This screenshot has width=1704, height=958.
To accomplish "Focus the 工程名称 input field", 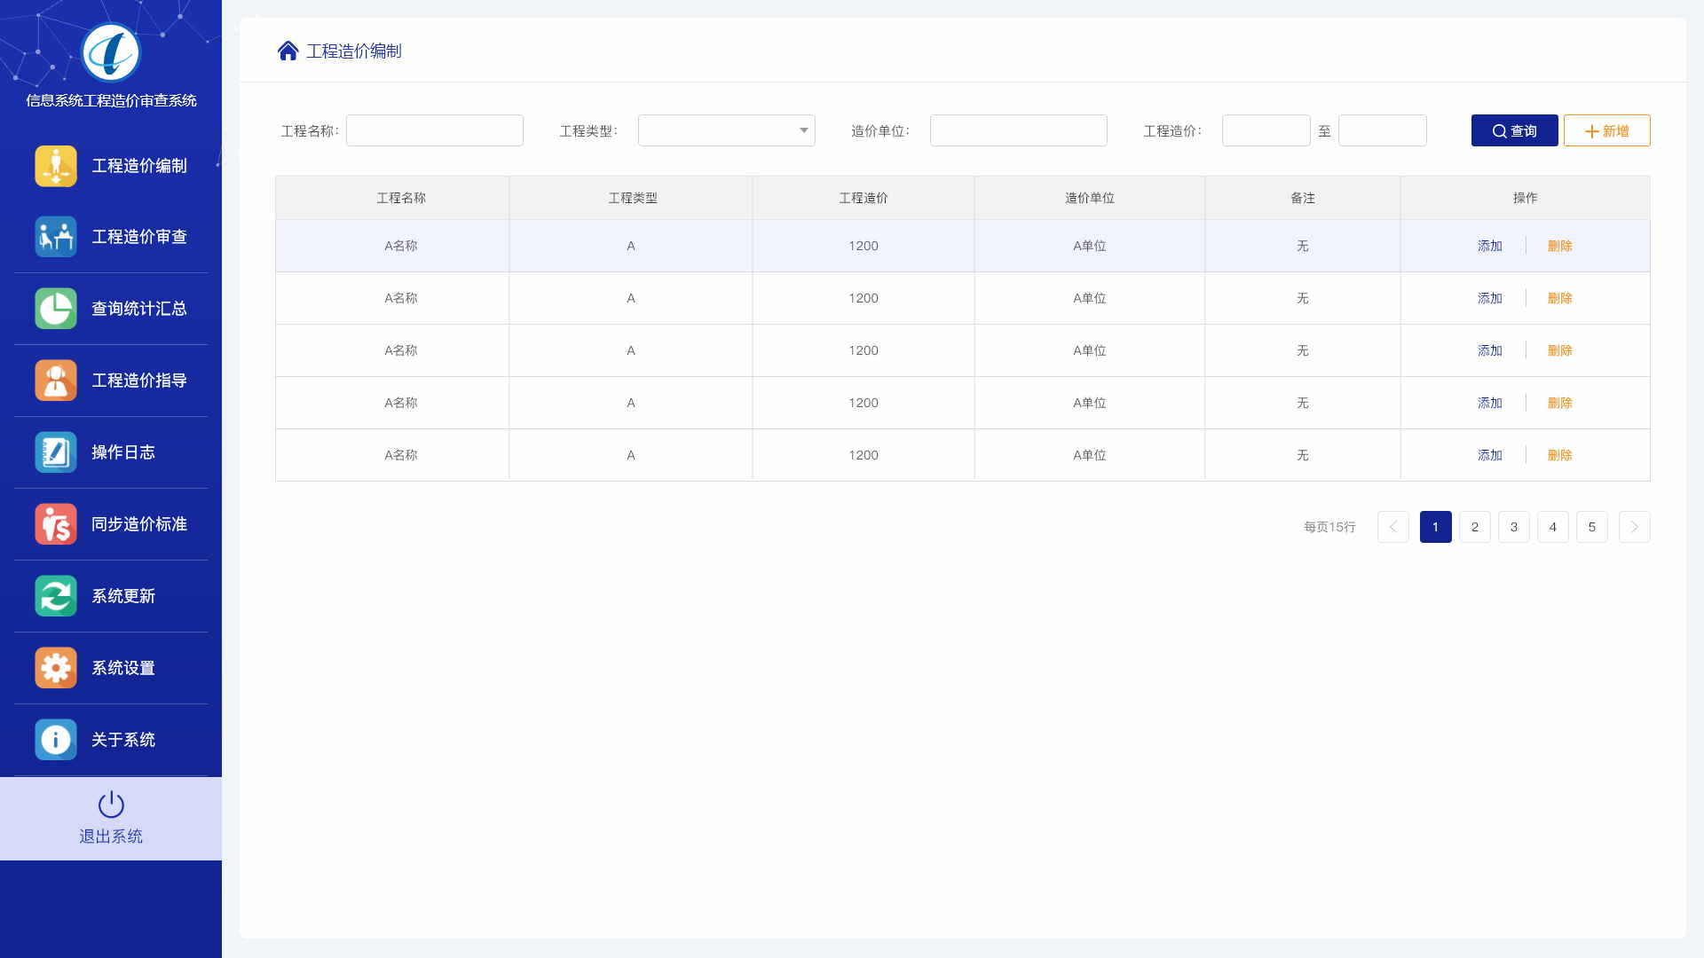I will (434, 130).
